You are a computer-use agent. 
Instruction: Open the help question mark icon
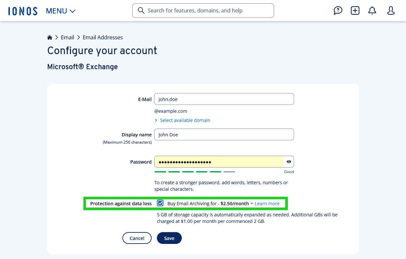tap(338, 10)
